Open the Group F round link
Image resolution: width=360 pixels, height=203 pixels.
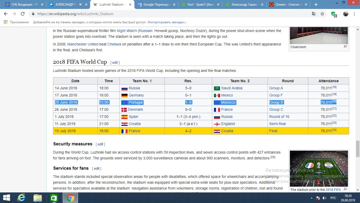point(276,95)
